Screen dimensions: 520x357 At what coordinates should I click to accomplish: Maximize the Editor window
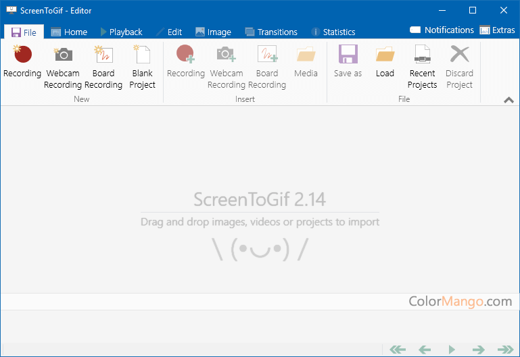pyautogui.click(x=473, y=10)
